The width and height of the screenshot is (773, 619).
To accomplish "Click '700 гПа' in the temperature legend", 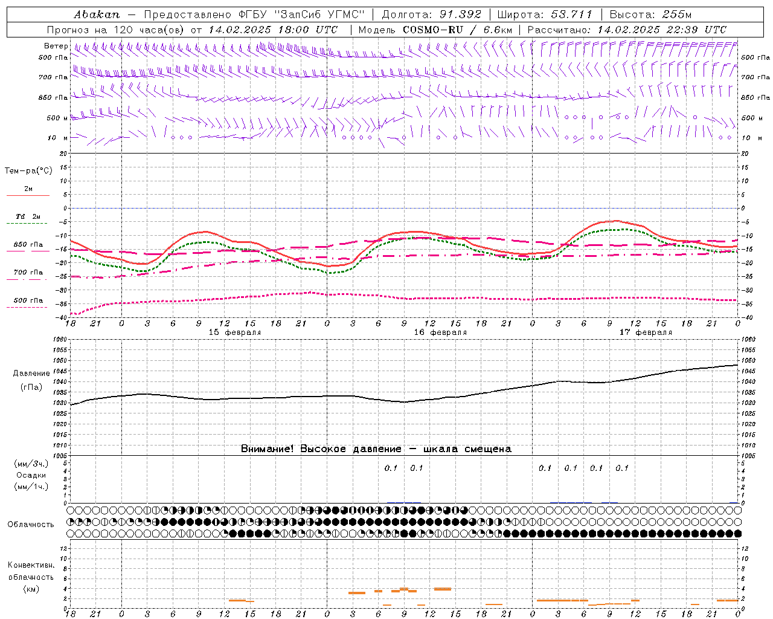I will tap(28, 273).
